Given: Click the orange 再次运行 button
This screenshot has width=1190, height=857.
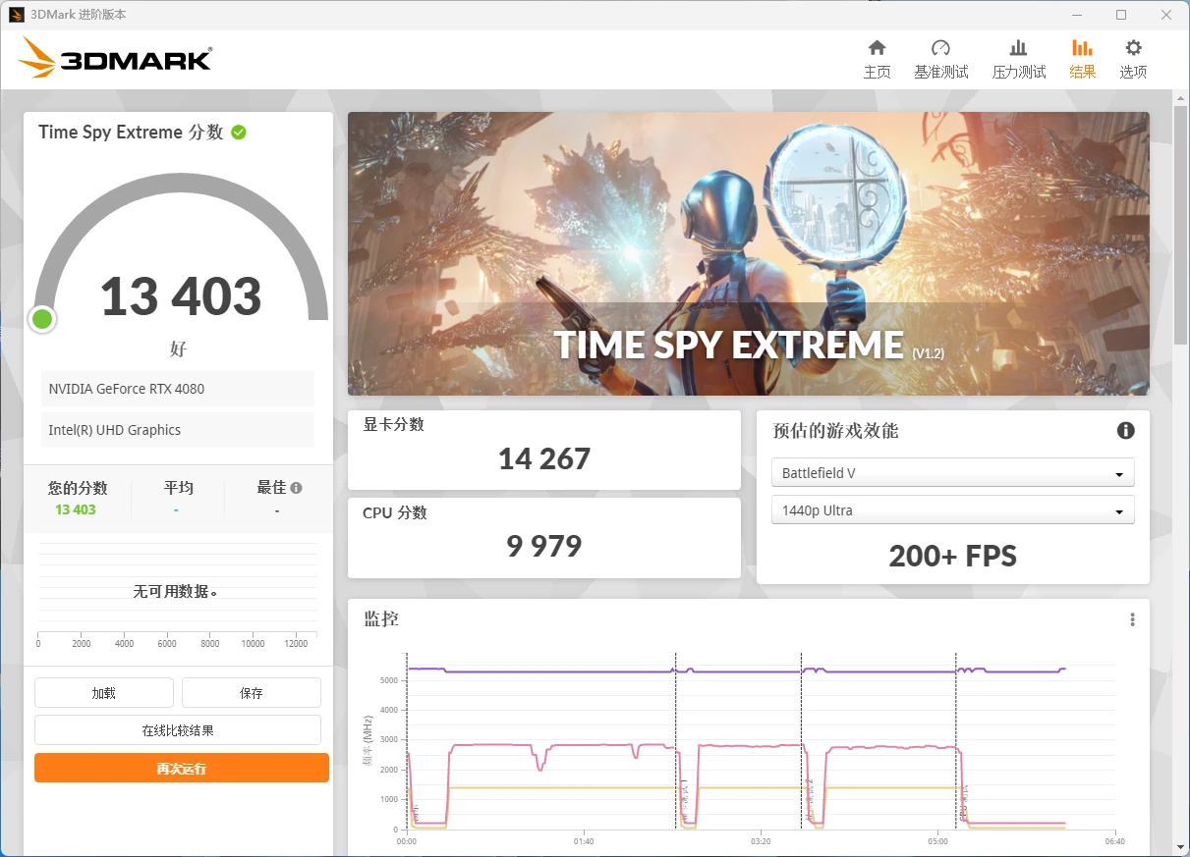Looking at the screenshot, I should tap(182, 768).
